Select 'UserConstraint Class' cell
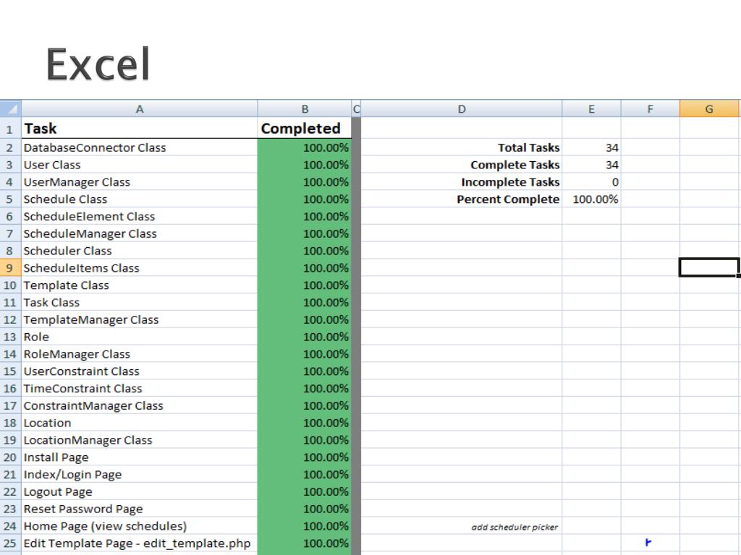 tap(140, 371)
